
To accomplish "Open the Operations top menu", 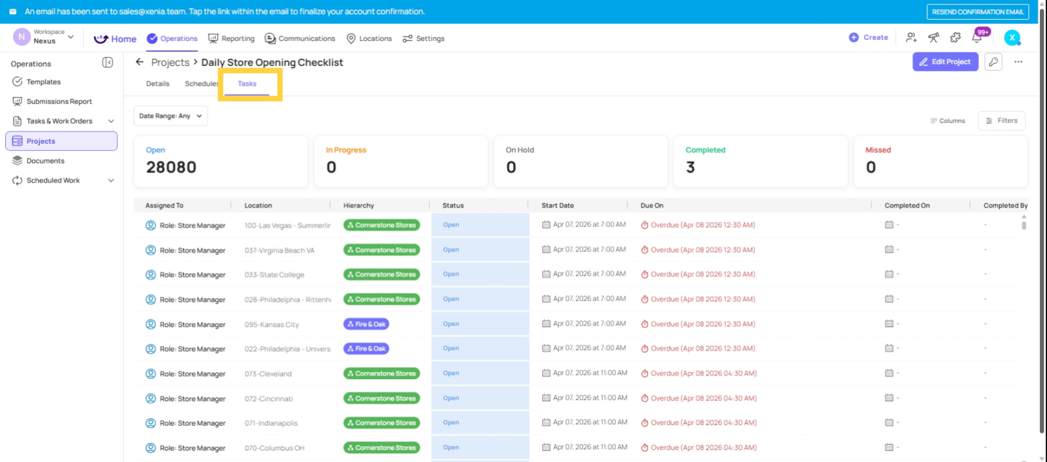I will click(x=172, y=38).
